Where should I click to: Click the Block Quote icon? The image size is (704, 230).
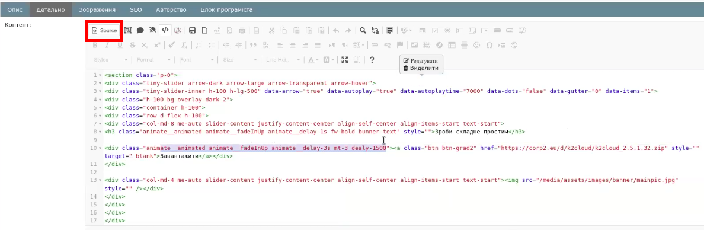[x=253, y=45]
